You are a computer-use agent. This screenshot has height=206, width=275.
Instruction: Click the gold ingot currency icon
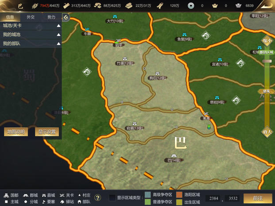[x=215, y=6]
